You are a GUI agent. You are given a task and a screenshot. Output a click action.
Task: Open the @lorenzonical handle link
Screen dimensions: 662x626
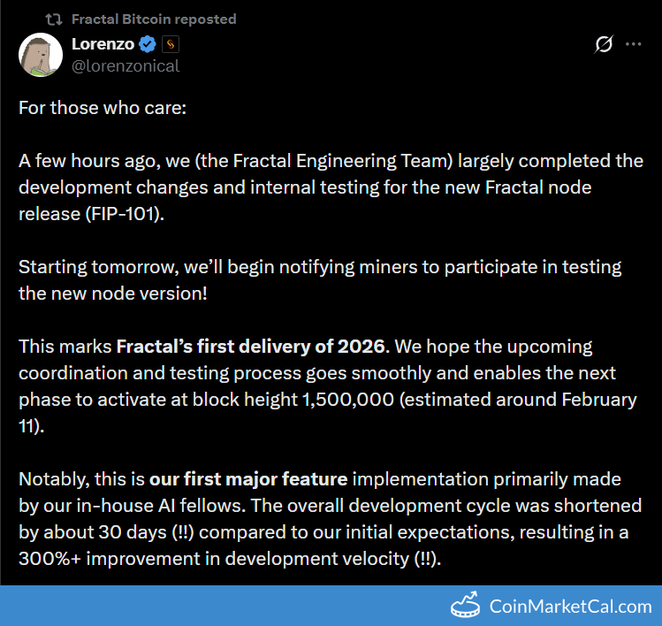click(125, 66)
